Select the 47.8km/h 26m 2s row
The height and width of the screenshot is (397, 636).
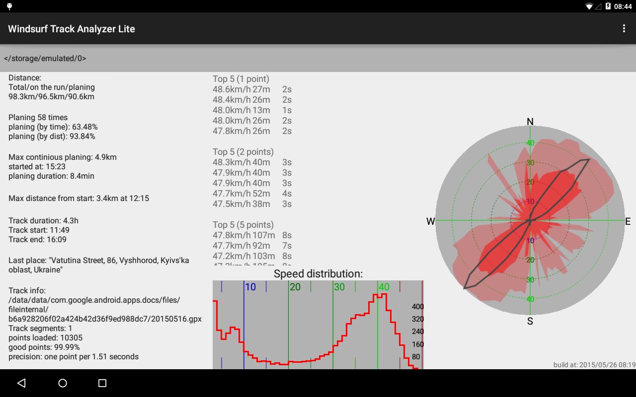[252, 131]
